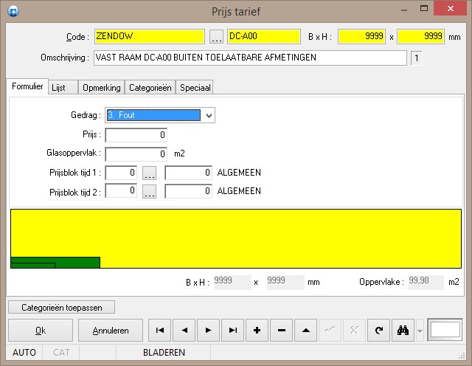Click first Prijsblok tijd 2 field
This screenshot has height=366, width=472.
[121, 190]
